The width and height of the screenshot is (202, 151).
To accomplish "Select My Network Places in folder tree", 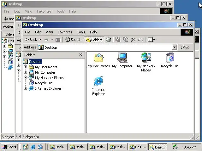I will pyautogui.click(x=49, y=78).
